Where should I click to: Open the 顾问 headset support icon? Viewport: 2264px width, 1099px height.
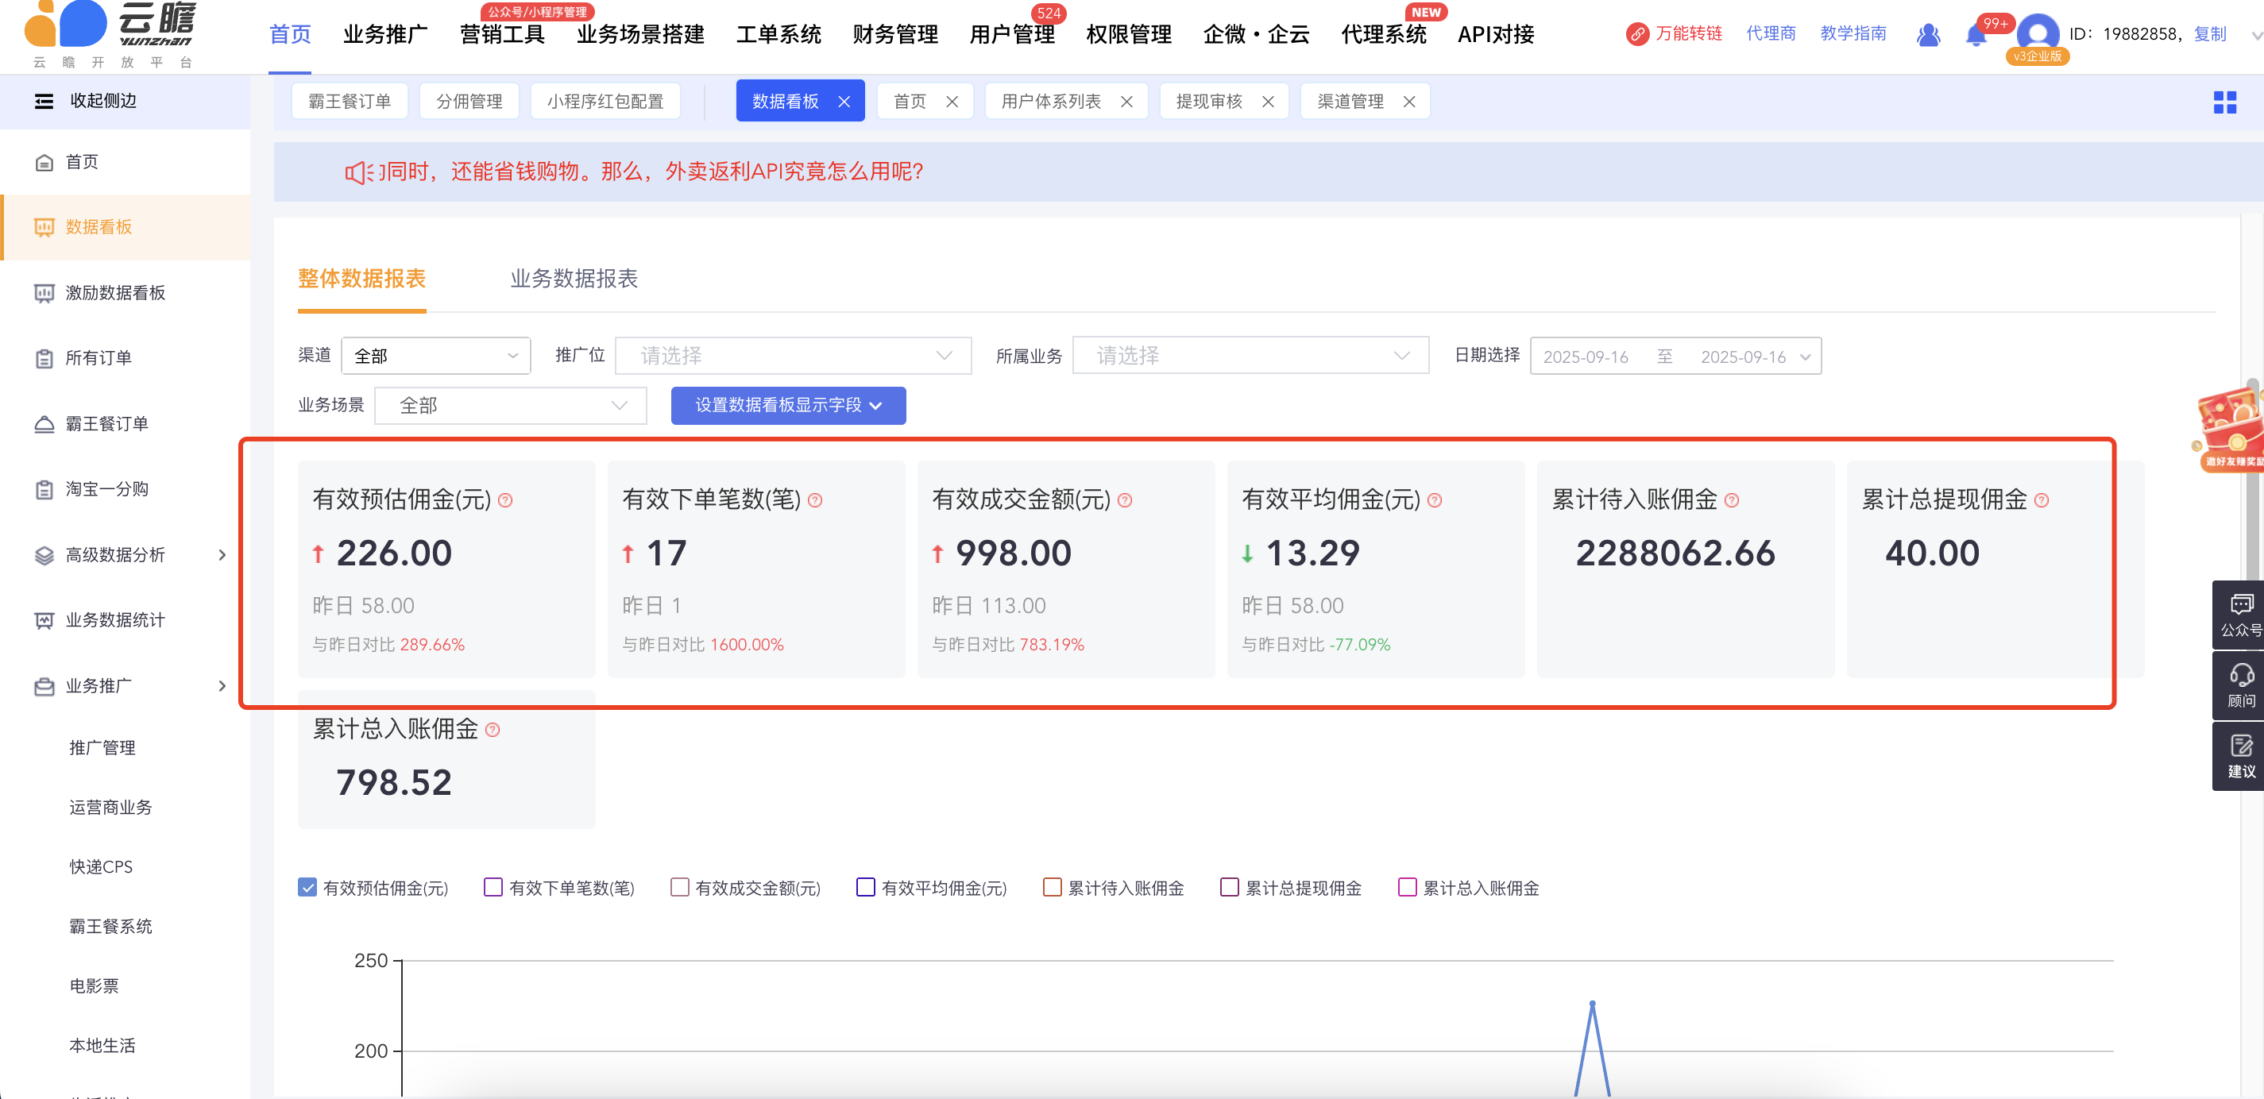tap(2240, 676)
